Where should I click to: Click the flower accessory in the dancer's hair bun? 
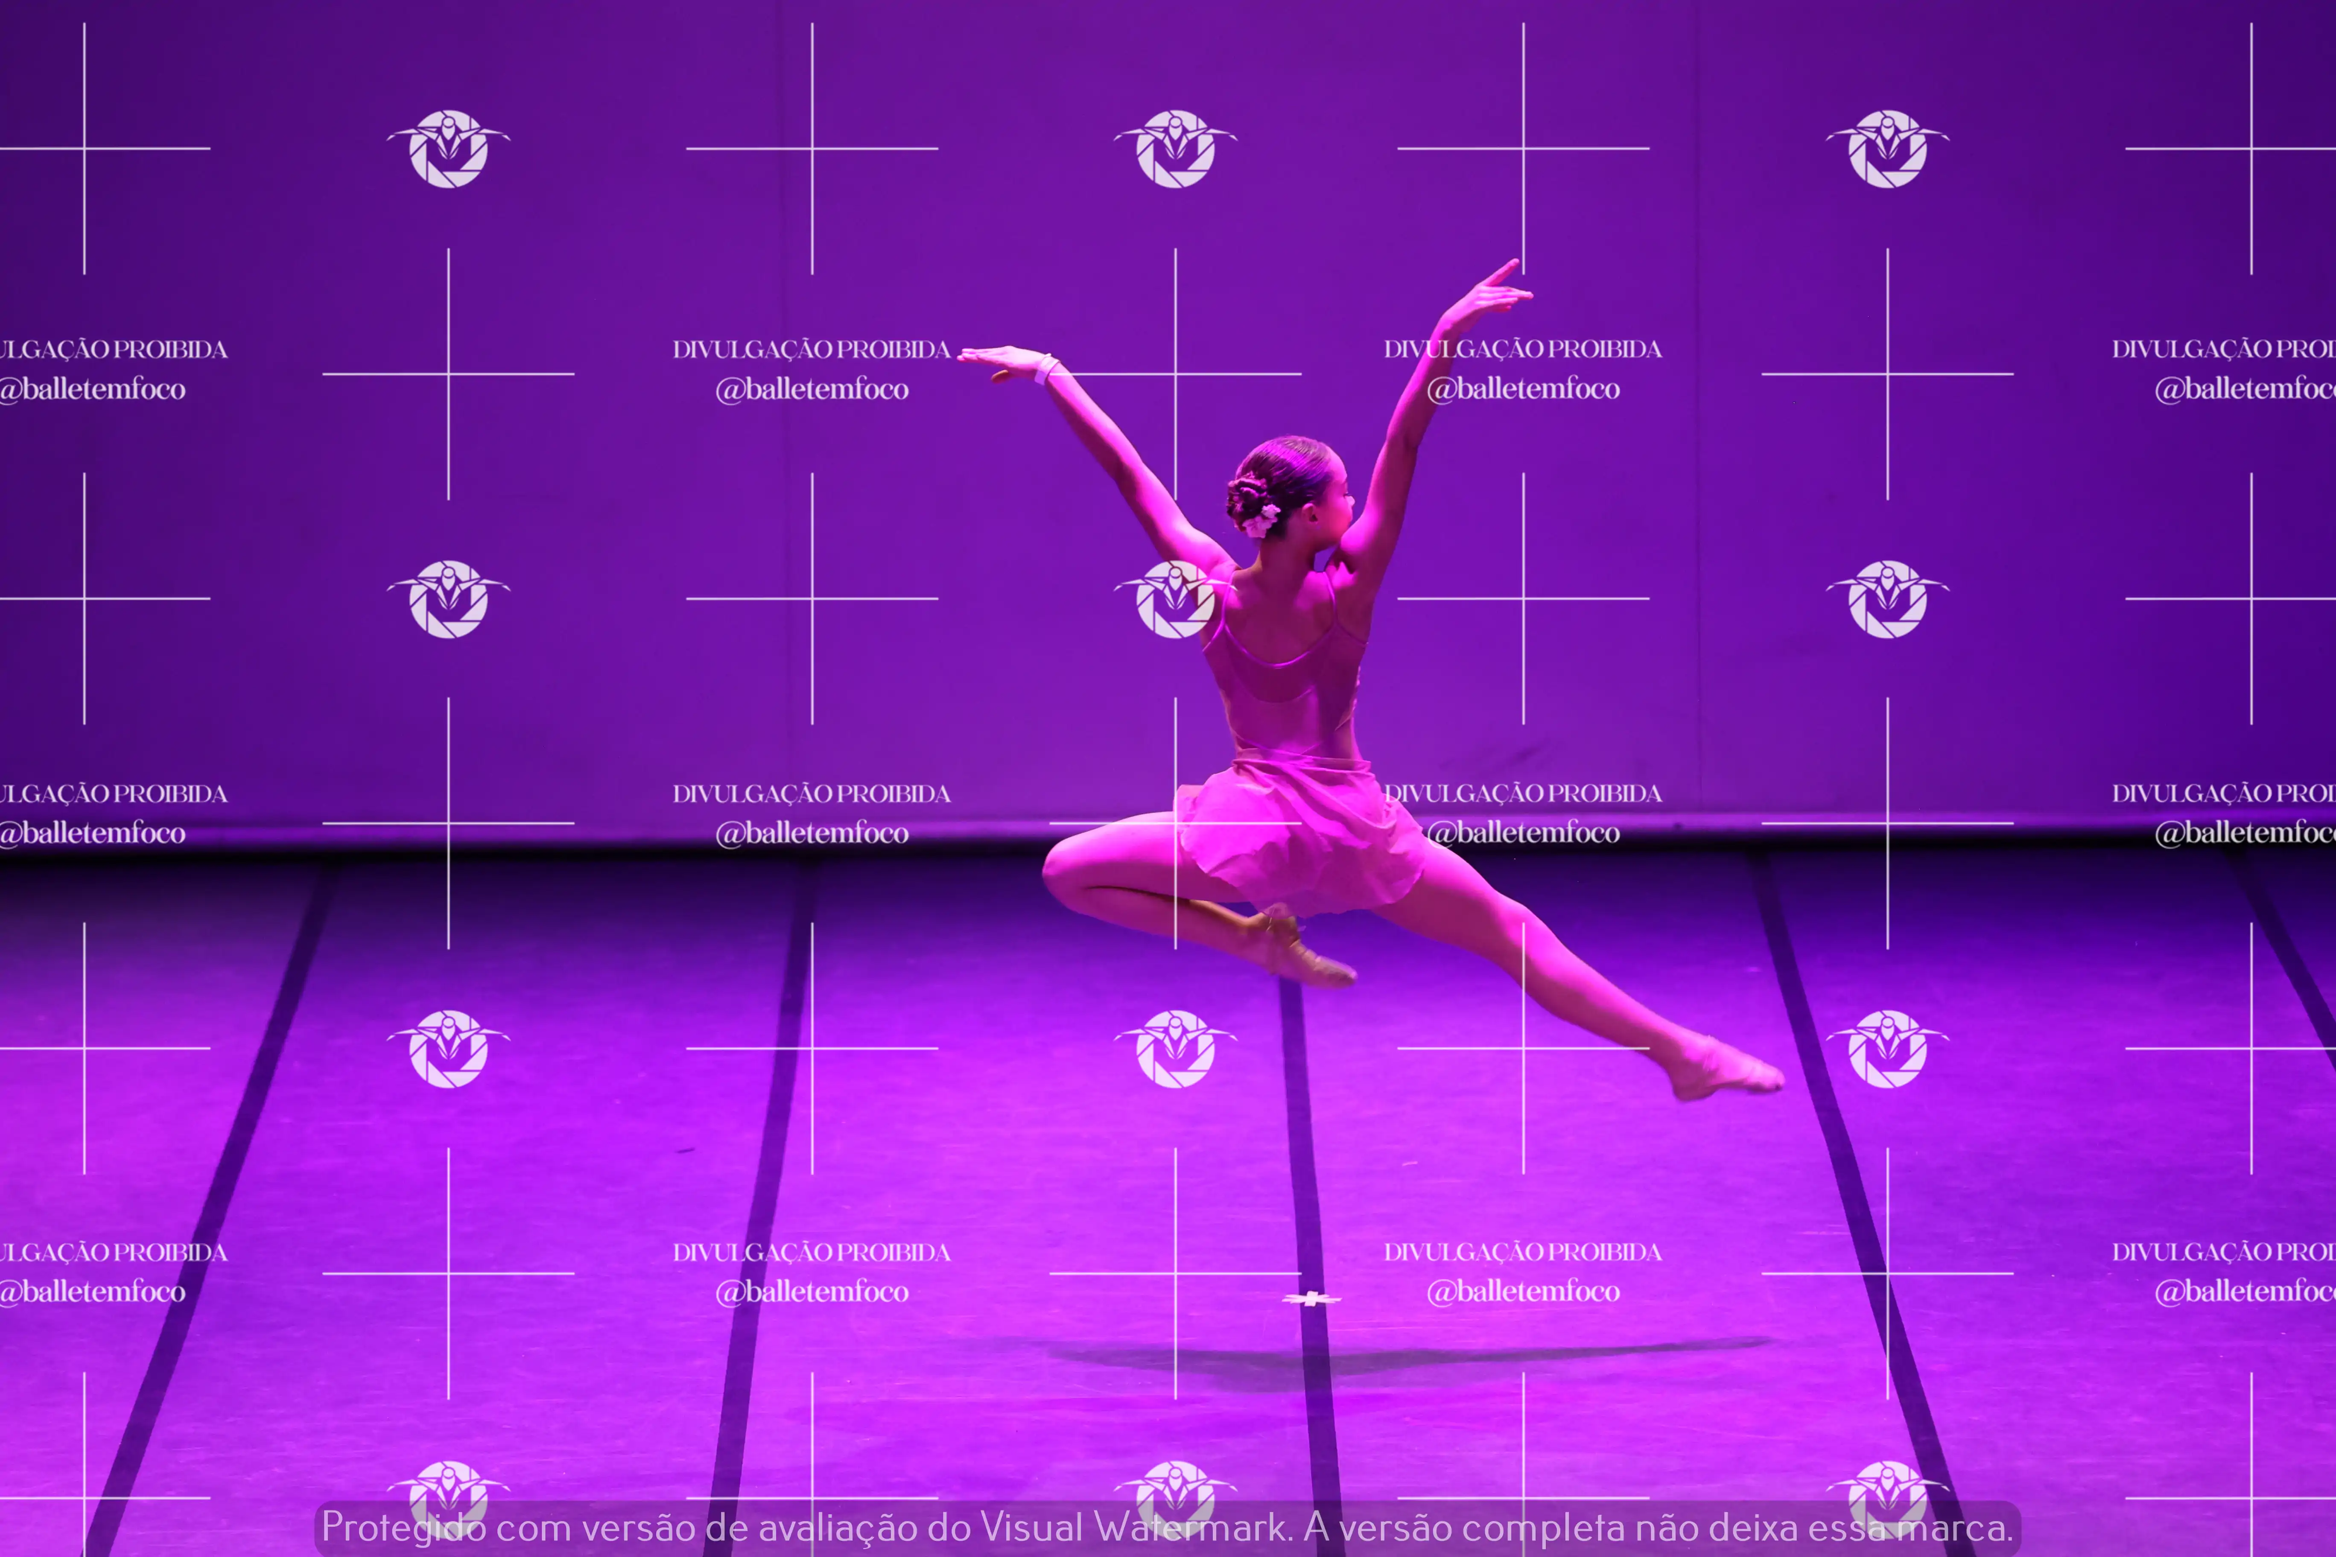tap(1261, 519)
